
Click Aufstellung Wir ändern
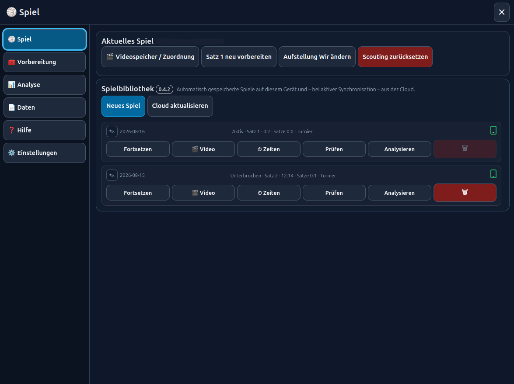(x=317, y=57)
